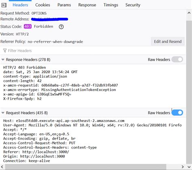Image resolution: width=192 pixels, height=170 pixels.
Task: Select the User-Agent Mozilla/5.0 line
Action: [x=92, y=125]
